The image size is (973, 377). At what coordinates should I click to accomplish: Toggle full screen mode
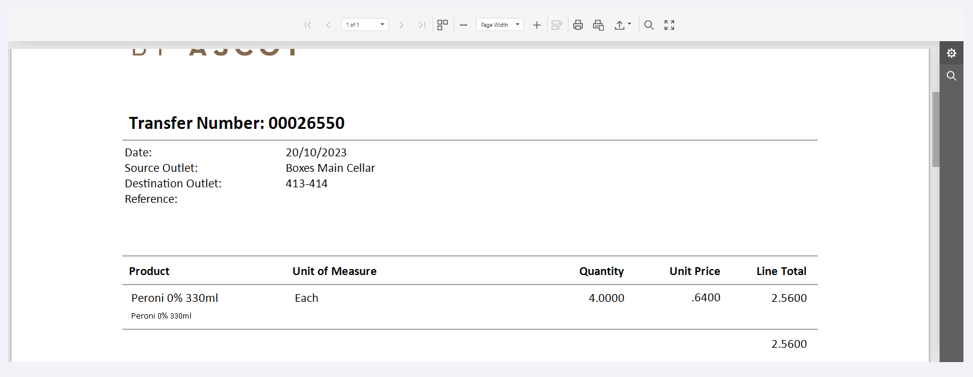click(669, 25)
